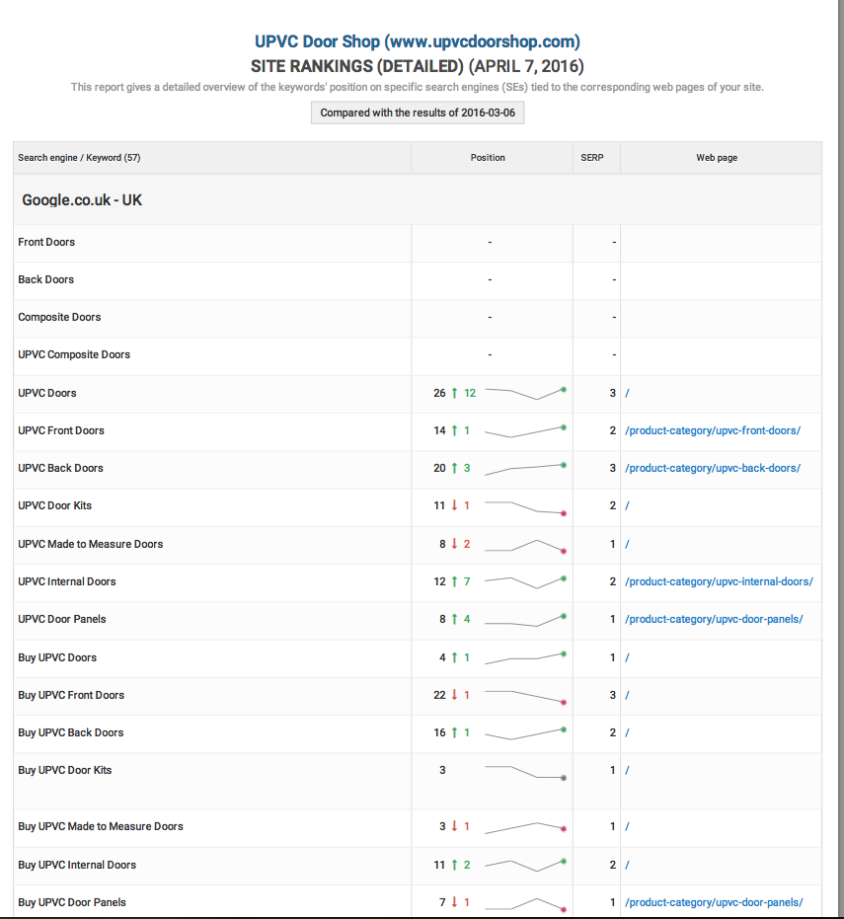Select the 'Buy UPVC Door Kits' keyword

click(x=64, y=770)
